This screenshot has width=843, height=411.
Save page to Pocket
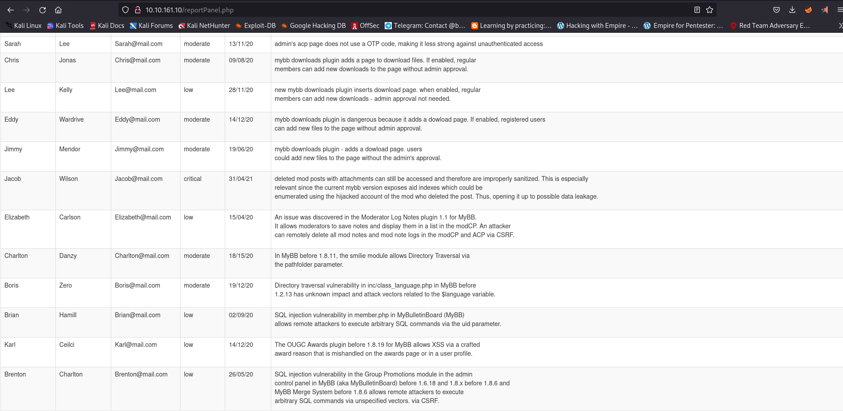(x=777, y=10)
